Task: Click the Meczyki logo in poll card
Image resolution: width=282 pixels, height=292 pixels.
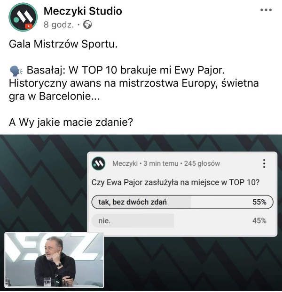Action: tap(98, 163)
